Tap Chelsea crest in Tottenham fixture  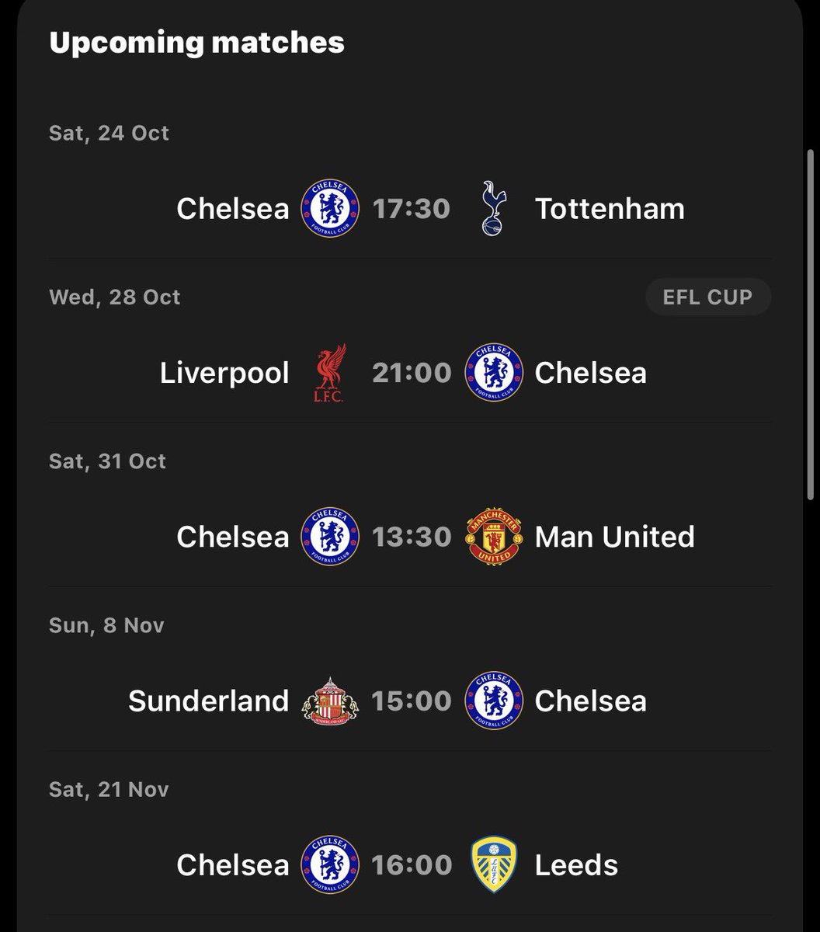point(330,208)
